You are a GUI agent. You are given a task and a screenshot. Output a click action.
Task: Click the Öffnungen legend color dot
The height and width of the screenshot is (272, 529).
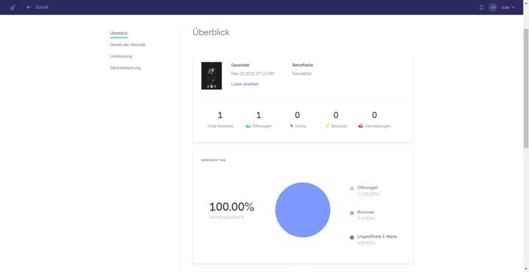pyautogui.click(x=352, y=188)
